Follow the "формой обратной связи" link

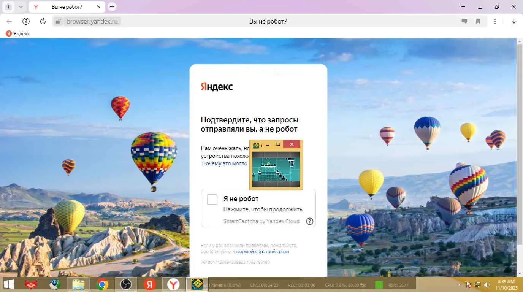pyautogui.click(x=263, y=252)
